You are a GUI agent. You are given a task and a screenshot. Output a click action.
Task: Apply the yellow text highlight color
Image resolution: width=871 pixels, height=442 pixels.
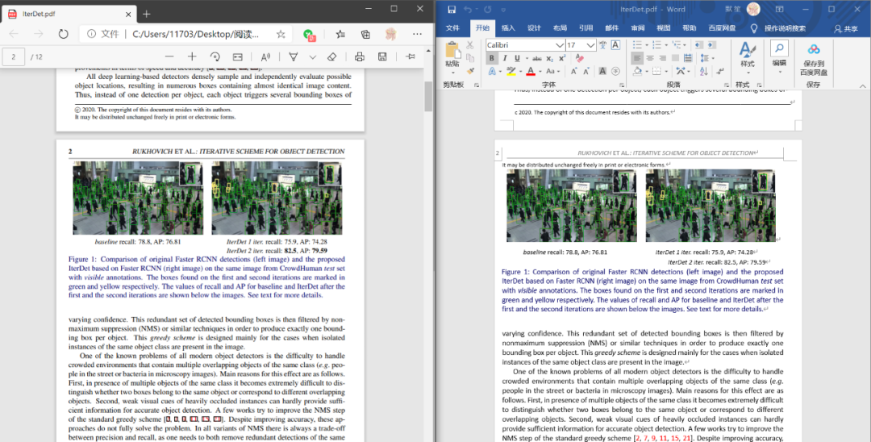coord(511,71)
